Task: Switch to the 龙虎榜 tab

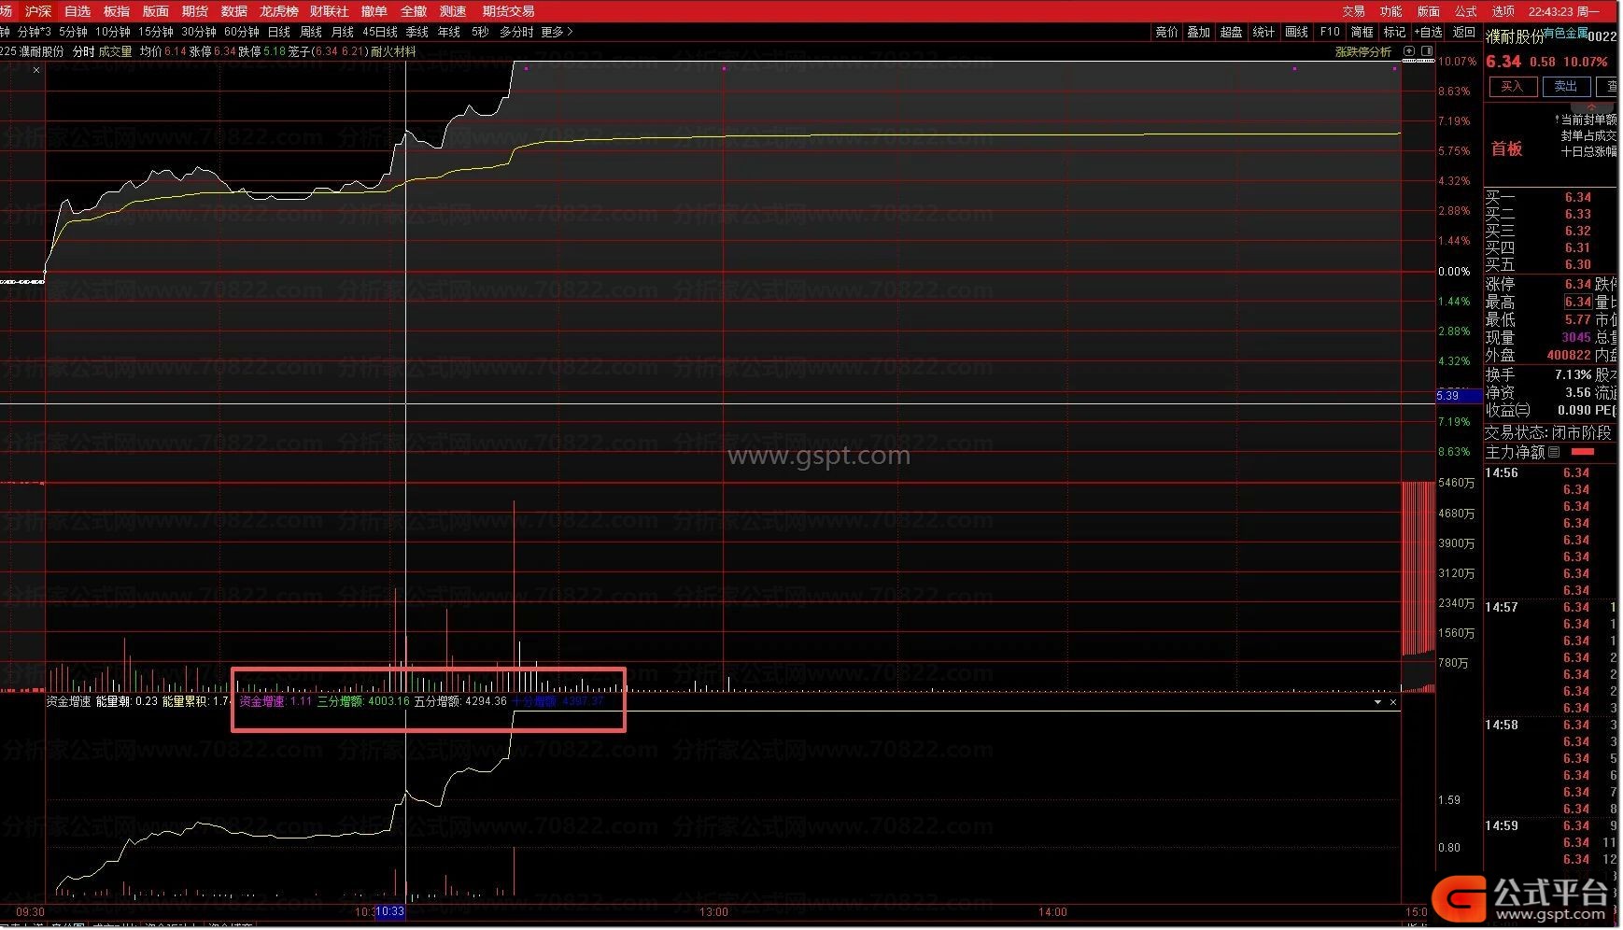Action: click(x=278, y=11)
